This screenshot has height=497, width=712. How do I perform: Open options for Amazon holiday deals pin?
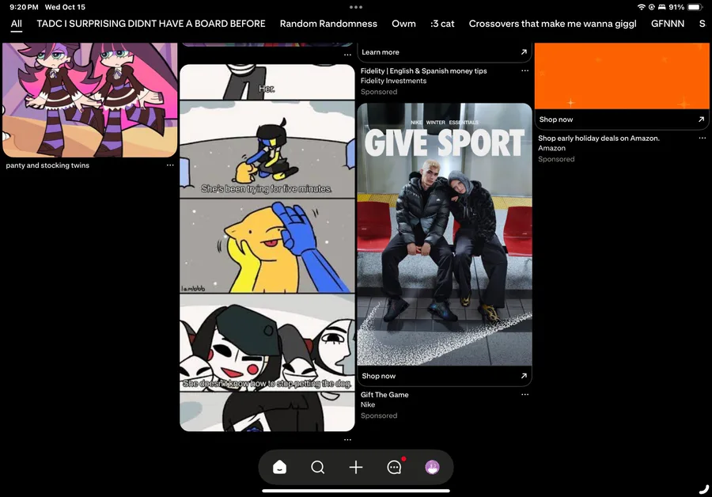[x=702, y=138]
